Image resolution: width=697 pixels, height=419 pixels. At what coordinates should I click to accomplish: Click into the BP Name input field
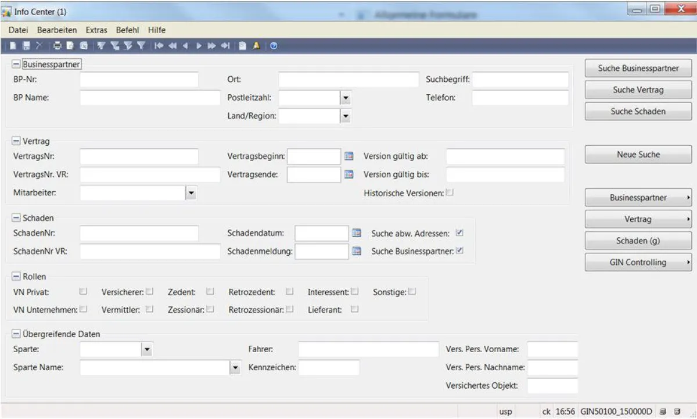pos(150,98)
